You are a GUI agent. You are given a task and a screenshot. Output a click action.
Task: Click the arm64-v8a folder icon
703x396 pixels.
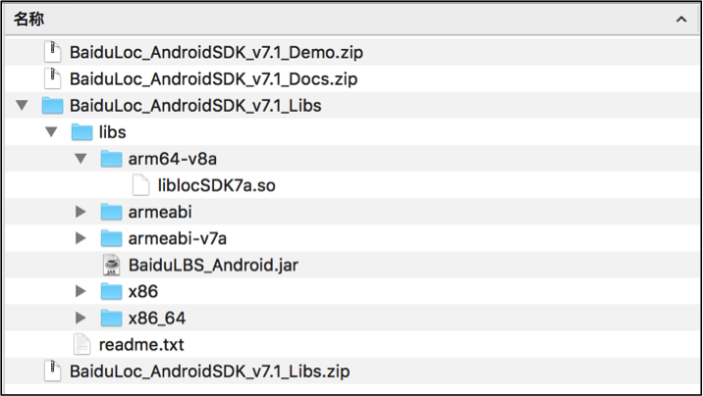111,159
